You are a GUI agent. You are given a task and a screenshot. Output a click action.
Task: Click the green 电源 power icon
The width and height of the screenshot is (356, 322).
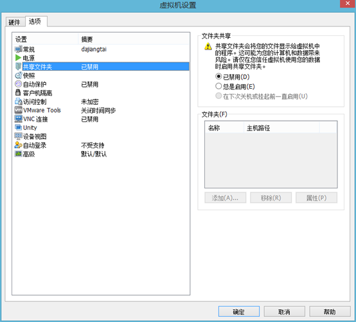click(18, 58)
